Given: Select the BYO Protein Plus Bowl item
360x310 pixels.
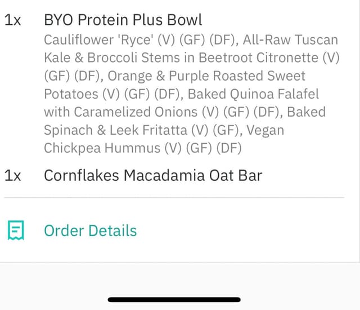Looking at the screenshot, I should tap(123, 20).
